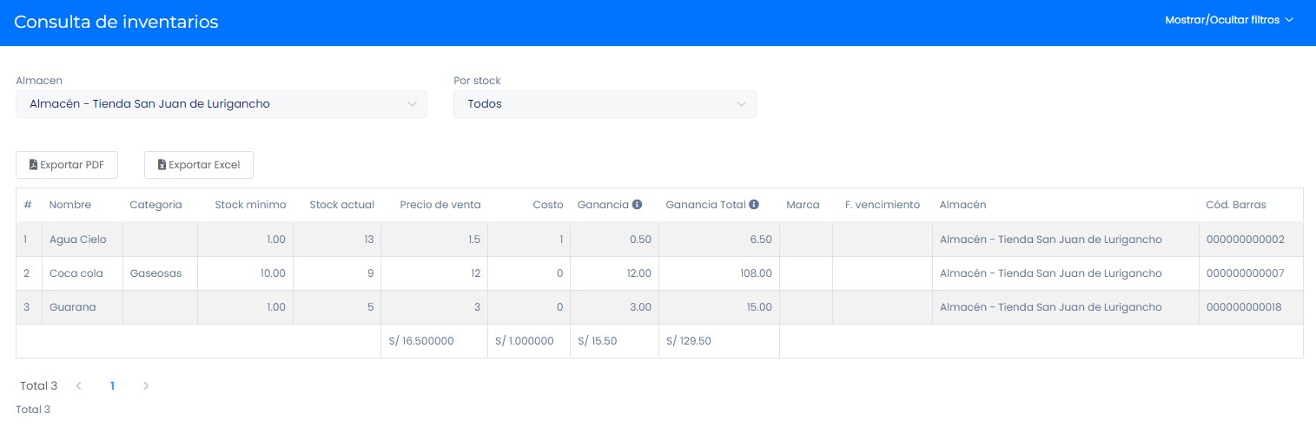Open the Almacen warehouse dropdown

pos(222,104)
